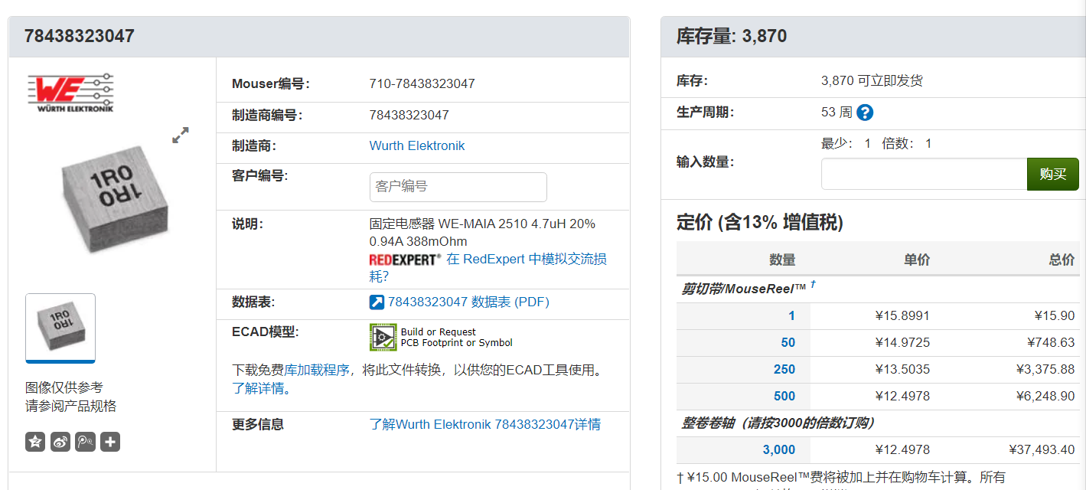The width and height of the screenshot is (1086, 490).
Task: Click the 总价 column header
Action: coord(1062,260)
